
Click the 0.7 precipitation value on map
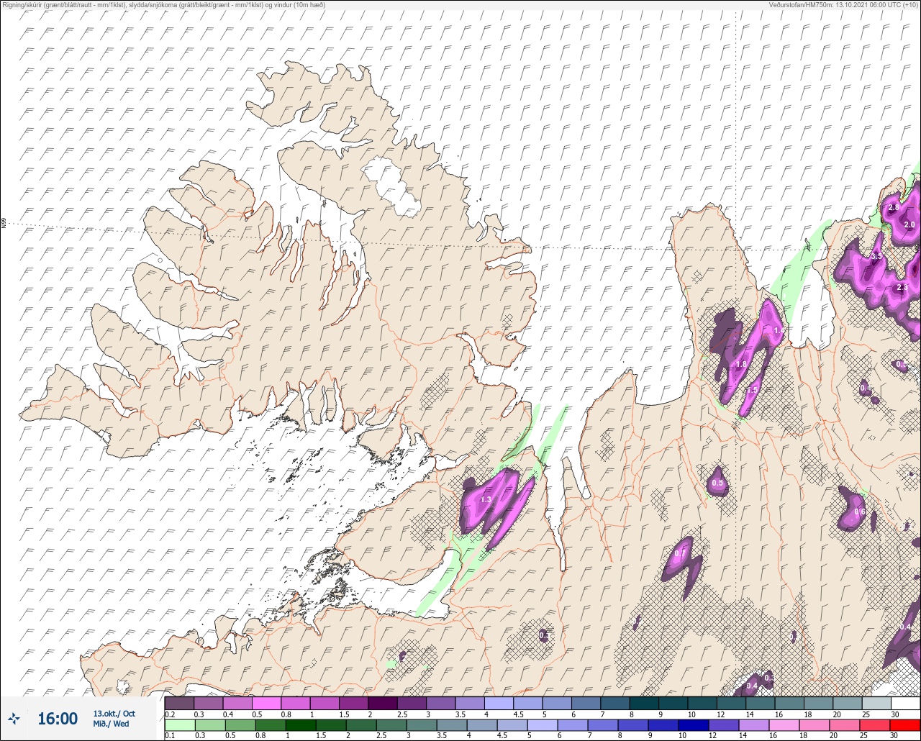680,553
